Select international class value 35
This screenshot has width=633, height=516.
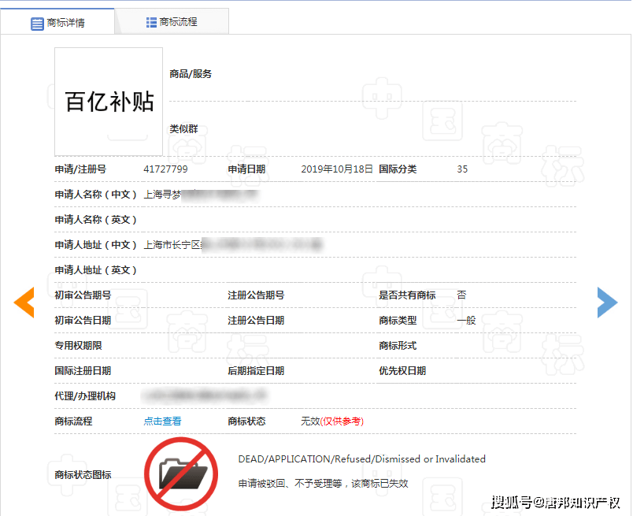coord(462,169)
